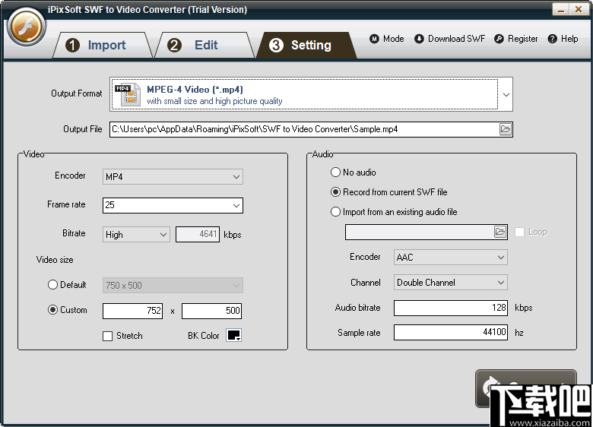Browse for an existing audio file
Image resolution: width=593 pixels, height=427 pixels.
[x=500, y=232]
